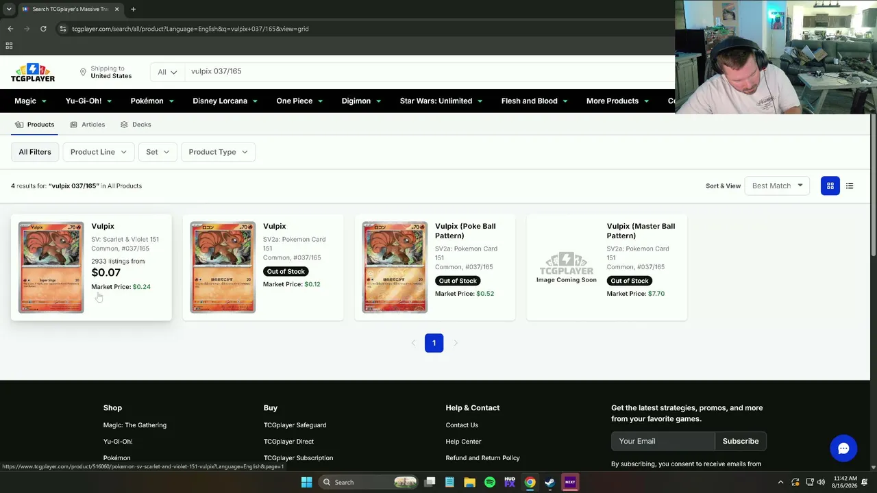Go to results page 1

click(434, 343)
